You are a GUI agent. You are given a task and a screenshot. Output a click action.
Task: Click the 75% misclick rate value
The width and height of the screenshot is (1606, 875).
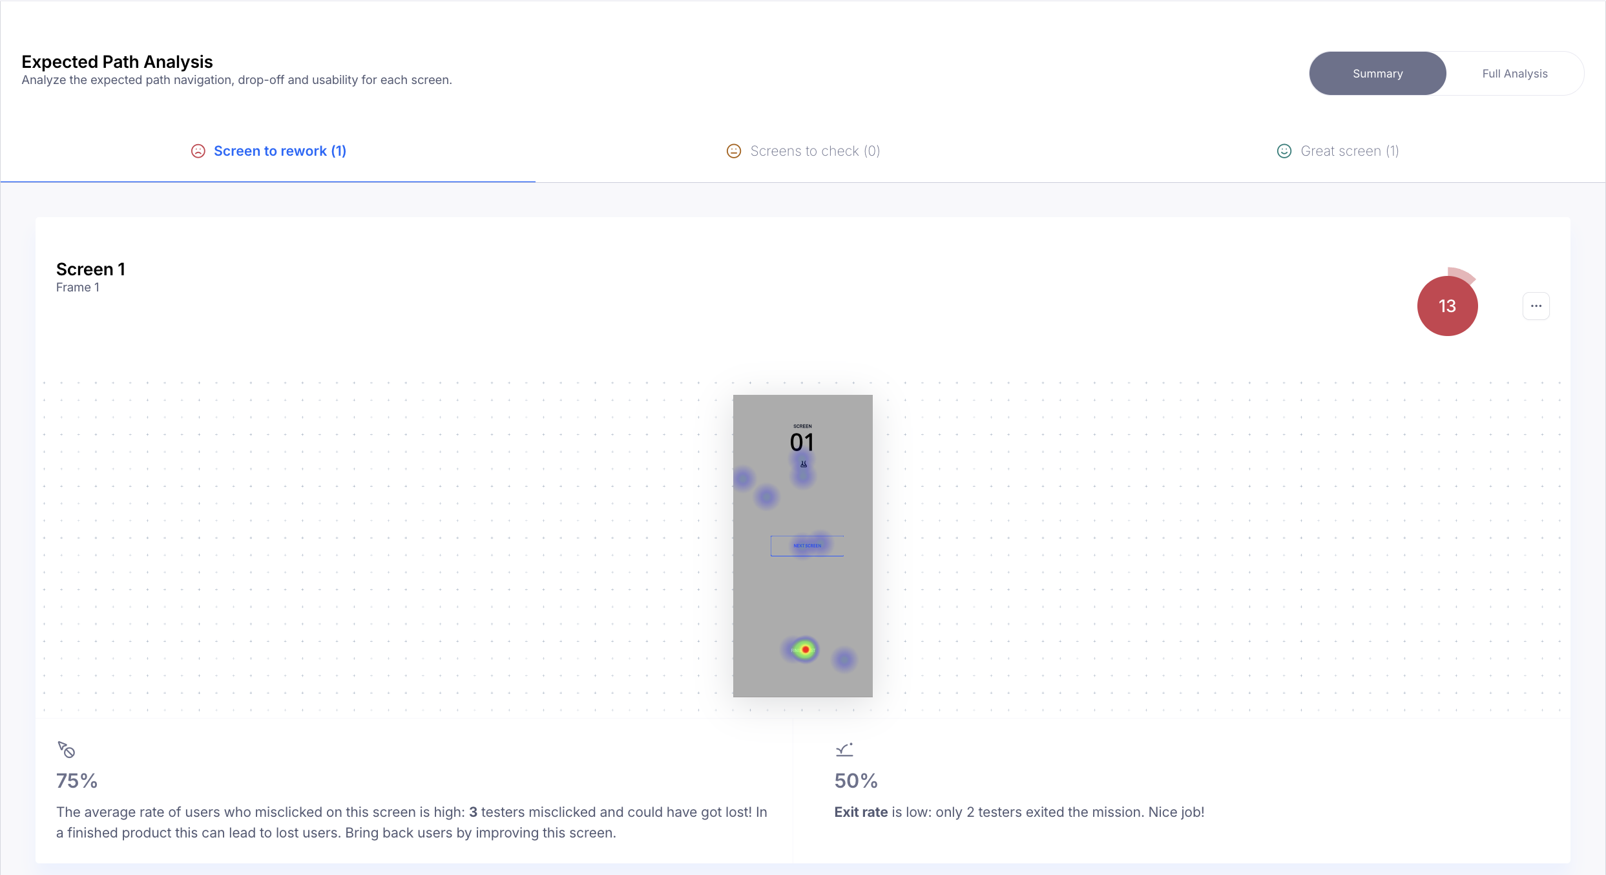pos(77,781)
